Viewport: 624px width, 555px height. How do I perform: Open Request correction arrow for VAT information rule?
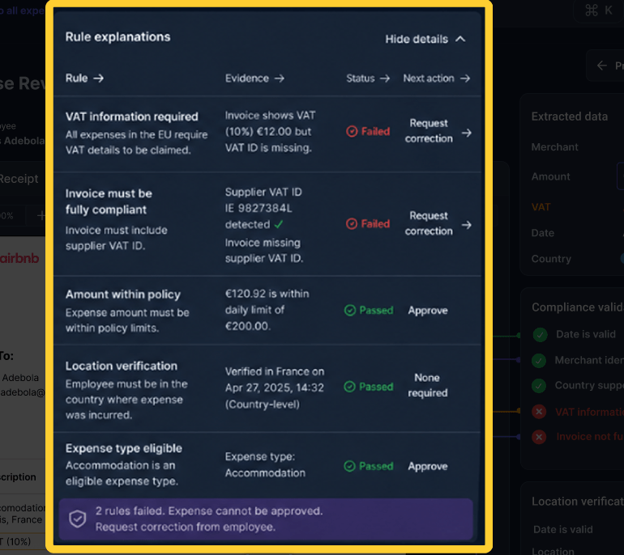point(467,133)
